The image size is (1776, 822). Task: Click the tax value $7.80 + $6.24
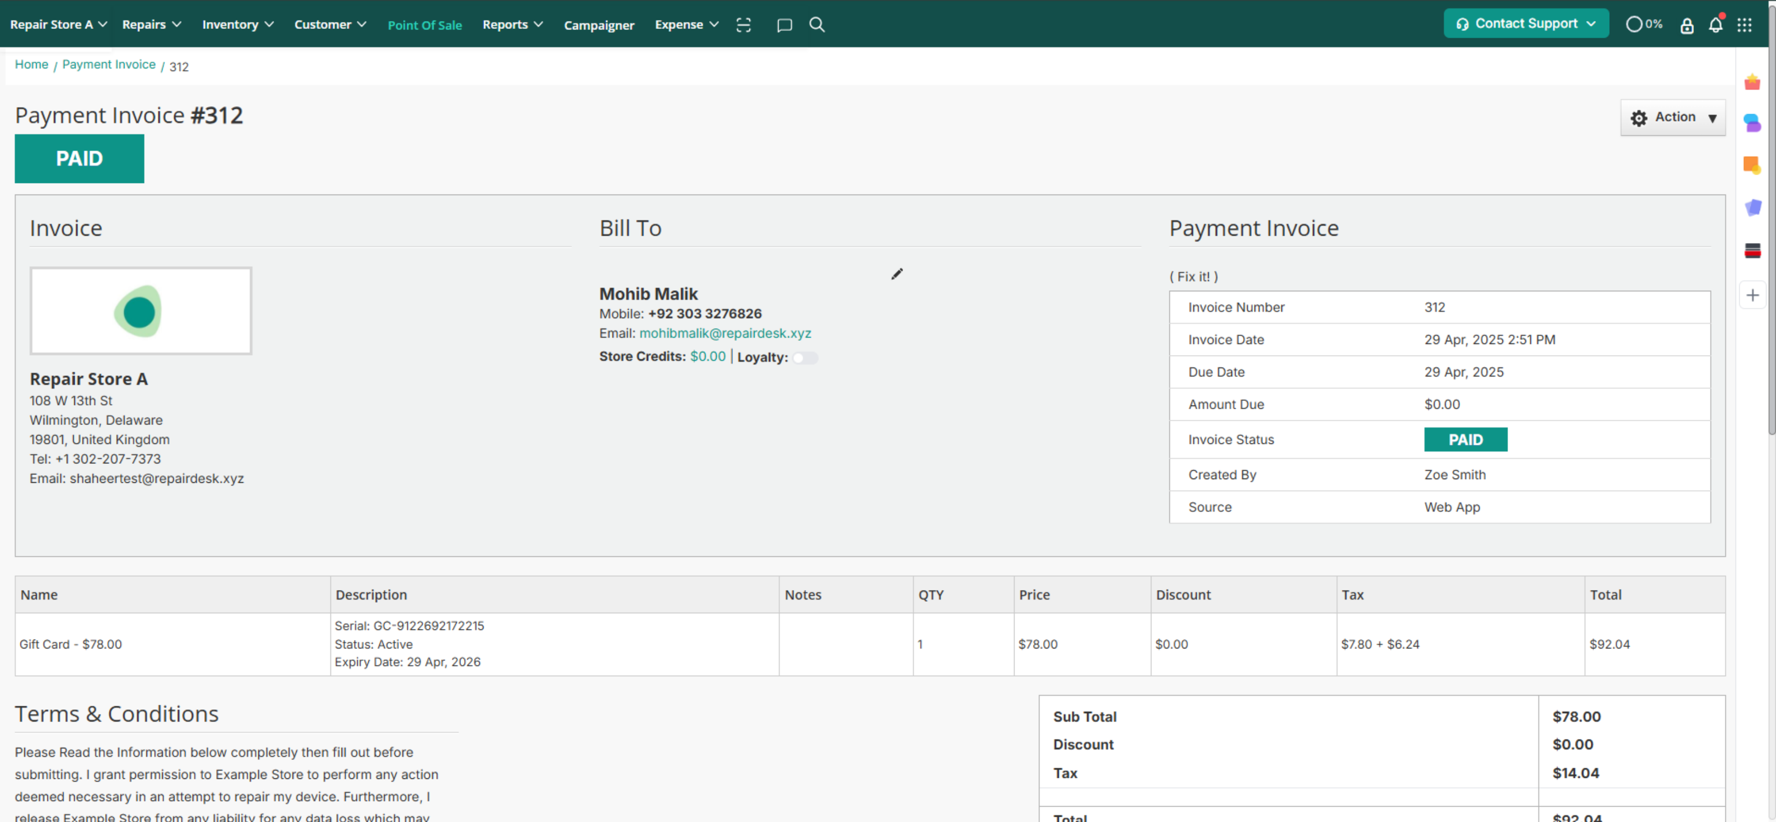click(1380, 644)
